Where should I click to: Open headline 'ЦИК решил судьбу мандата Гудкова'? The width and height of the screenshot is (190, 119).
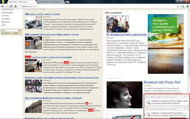42,14
